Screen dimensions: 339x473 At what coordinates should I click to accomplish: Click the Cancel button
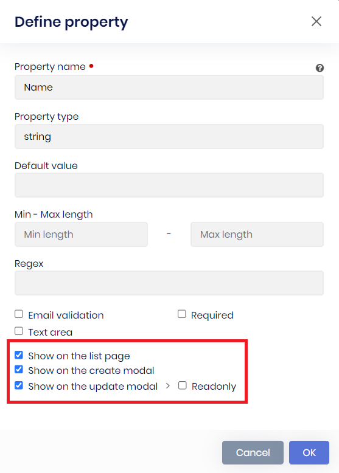pos(253,452)
